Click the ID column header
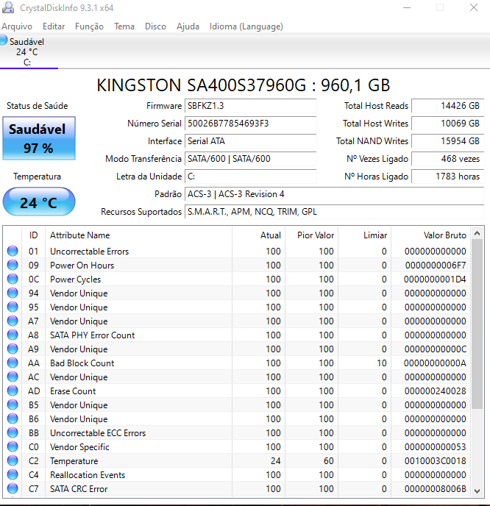 tap(33, 235)
